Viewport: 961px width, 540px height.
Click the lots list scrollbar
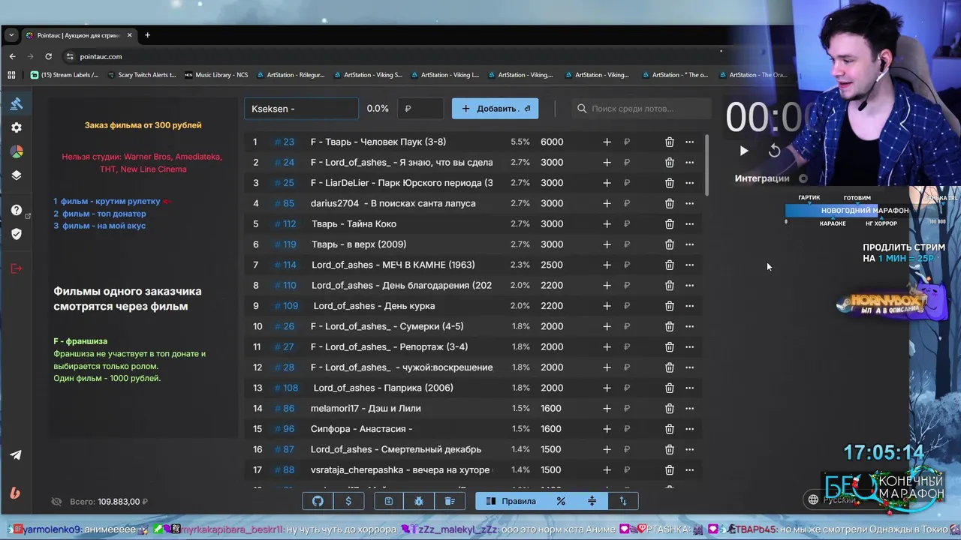(706, 165)
